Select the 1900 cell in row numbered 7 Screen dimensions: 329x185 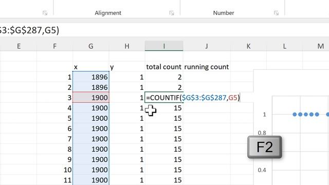coord(91,139)
